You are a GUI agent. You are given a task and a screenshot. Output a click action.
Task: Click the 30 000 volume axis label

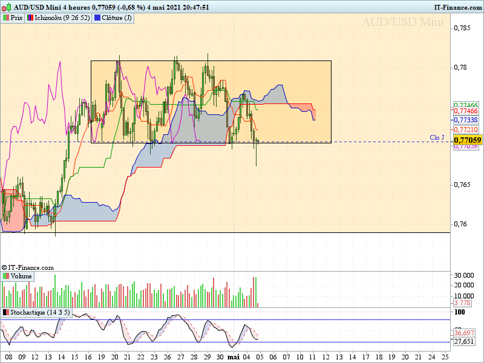[x=464, y=275]
